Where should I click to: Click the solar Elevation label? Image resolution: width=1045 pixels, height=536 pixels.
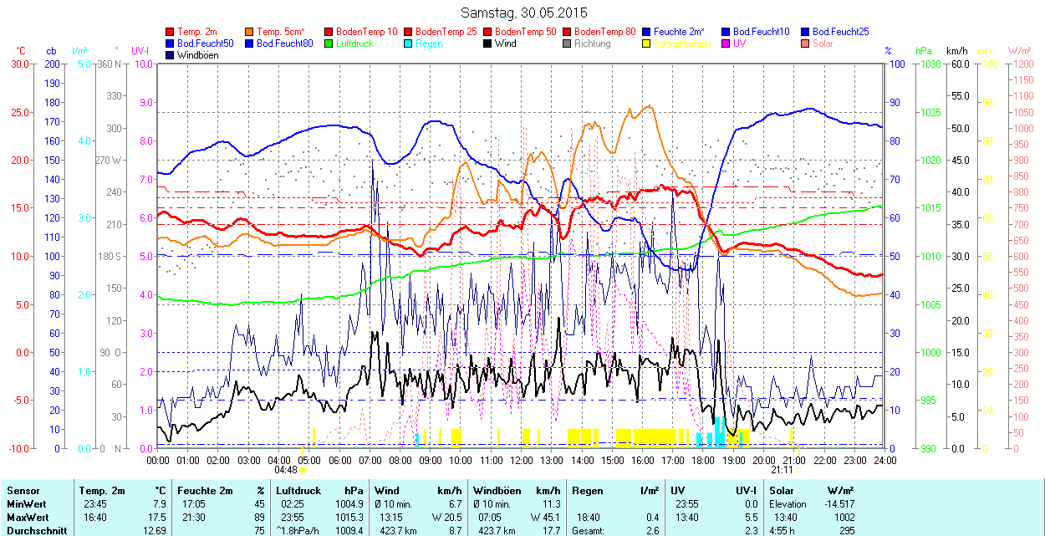tap(788, 504)
